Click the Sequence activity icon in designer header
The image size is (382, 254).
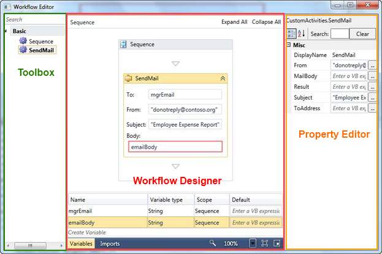[123, 44]
